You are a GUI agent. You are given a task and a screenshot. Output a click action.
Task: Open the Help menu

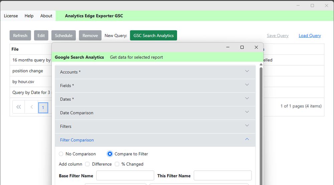click(29, 16)
